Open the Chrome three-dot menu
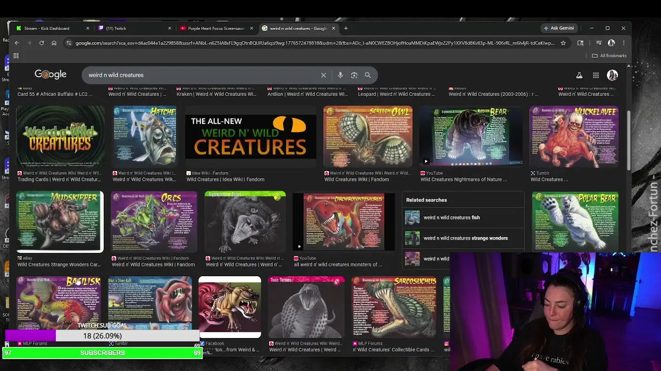661x371 pixels. 623,43
